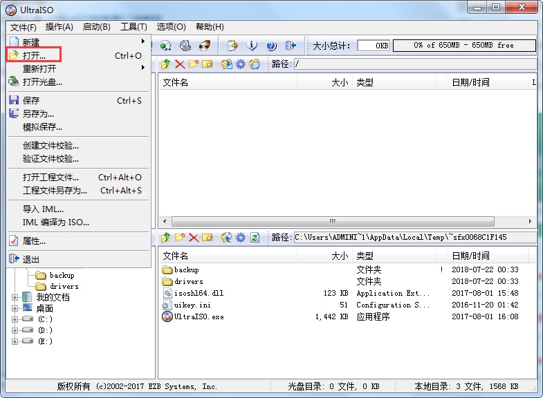This screenshot has height=398, width=543.
Task: Go up one level in the ISO image pane
Action: coord(165,64)
